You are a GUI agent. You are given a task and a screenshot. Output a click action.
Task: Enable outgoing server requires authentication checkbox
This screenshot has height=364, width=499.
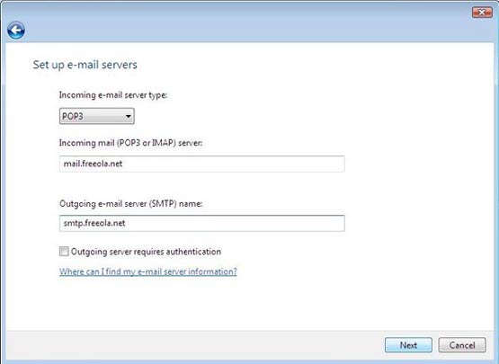pos(64,252)
